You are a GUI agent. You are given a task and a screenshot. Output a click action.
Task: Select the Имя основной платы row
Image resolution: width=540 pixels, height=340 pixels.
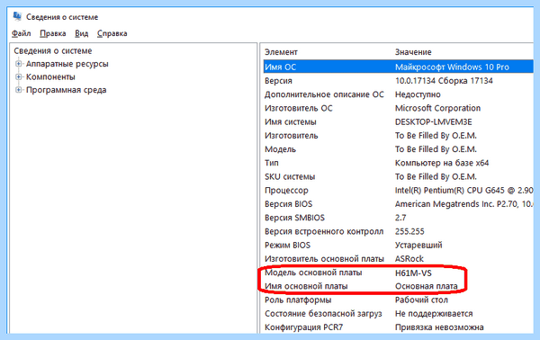coord(399,286)
